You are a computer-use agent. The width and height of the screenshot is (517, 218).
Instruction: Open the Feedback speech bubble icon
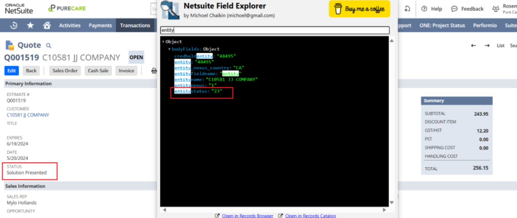click(x=454, y=9)
